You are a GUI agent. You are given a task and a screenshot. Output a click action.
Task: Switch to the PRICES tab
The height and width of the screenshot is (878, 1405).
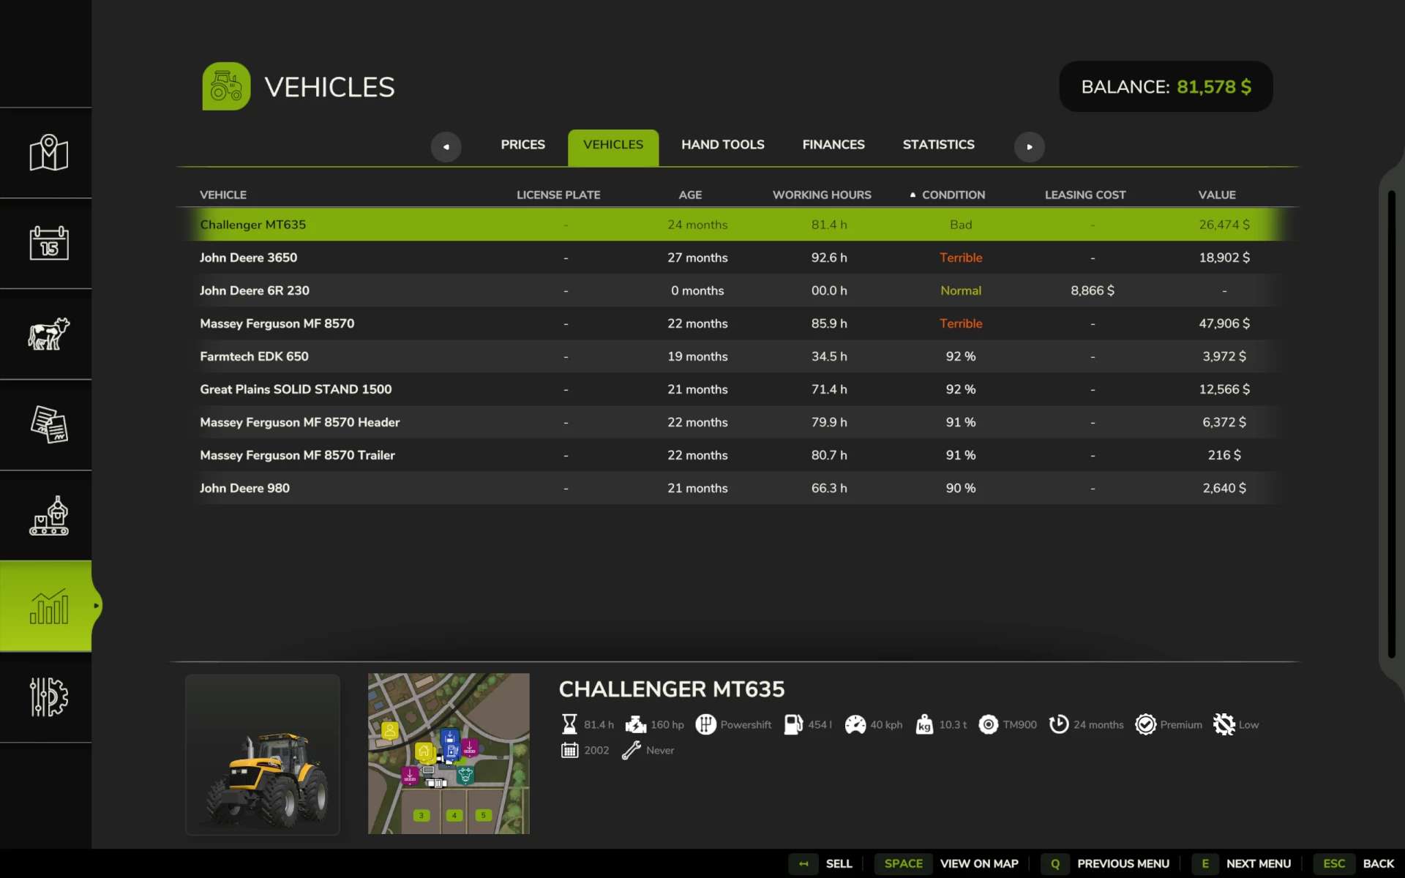(522, 144)
